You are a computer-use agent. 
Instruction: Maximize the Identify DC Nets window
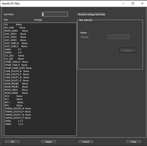(133, 3)
